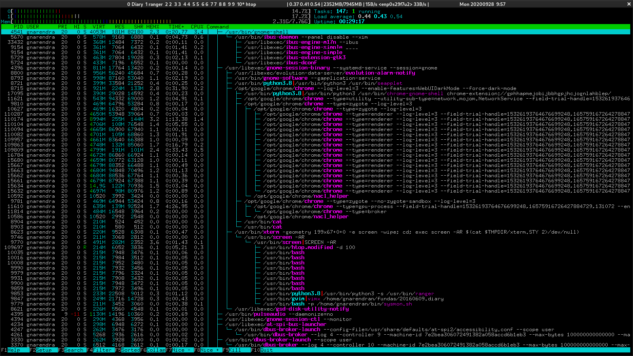Select the gnome-session-binary process row

[x=315, y=68]
